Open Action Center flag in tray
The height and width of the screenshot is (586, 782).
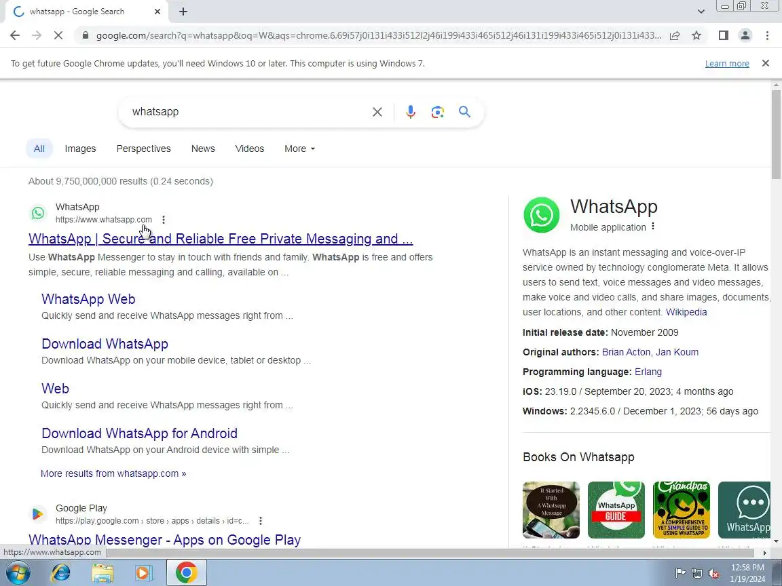pos(679,574)
